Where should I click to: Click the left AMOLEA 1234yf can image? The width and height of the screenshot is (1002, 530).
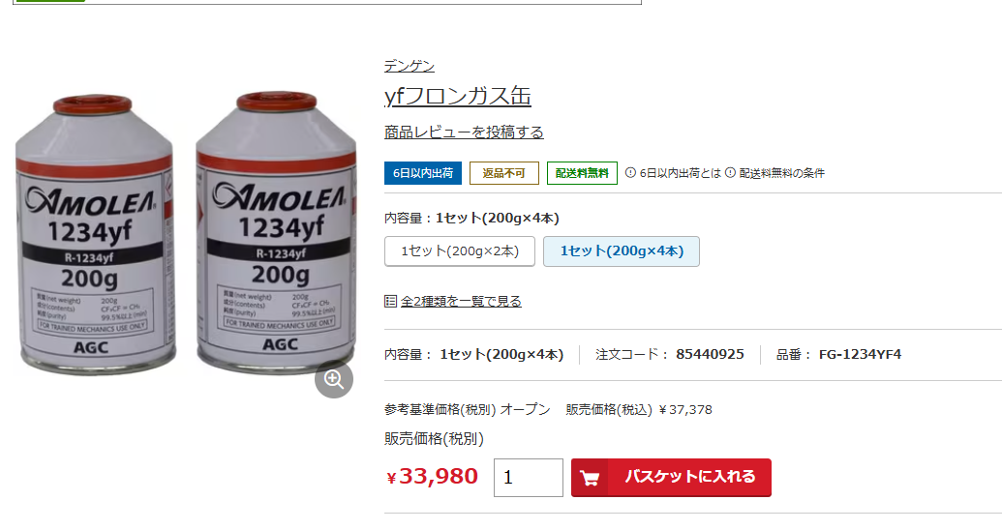coord(95,235)
